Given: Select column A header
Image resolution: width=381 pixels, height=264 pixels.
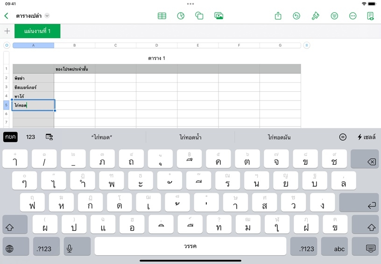Looking at the screenshot, I should (33, 46).
